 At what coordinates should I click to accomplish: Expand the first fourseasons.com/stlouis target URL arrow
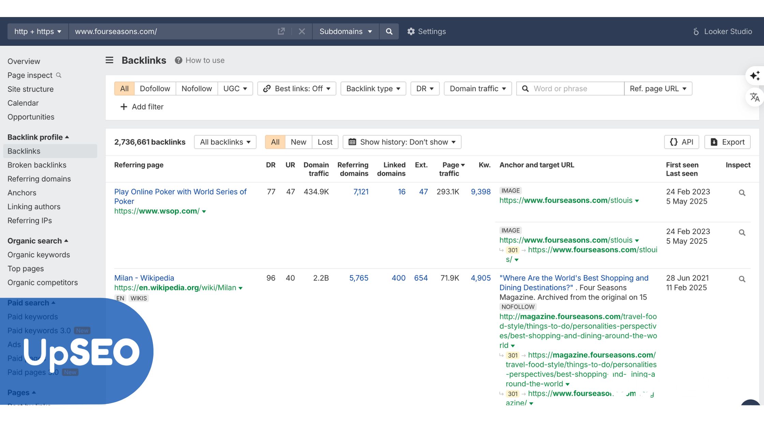[637, 201]
